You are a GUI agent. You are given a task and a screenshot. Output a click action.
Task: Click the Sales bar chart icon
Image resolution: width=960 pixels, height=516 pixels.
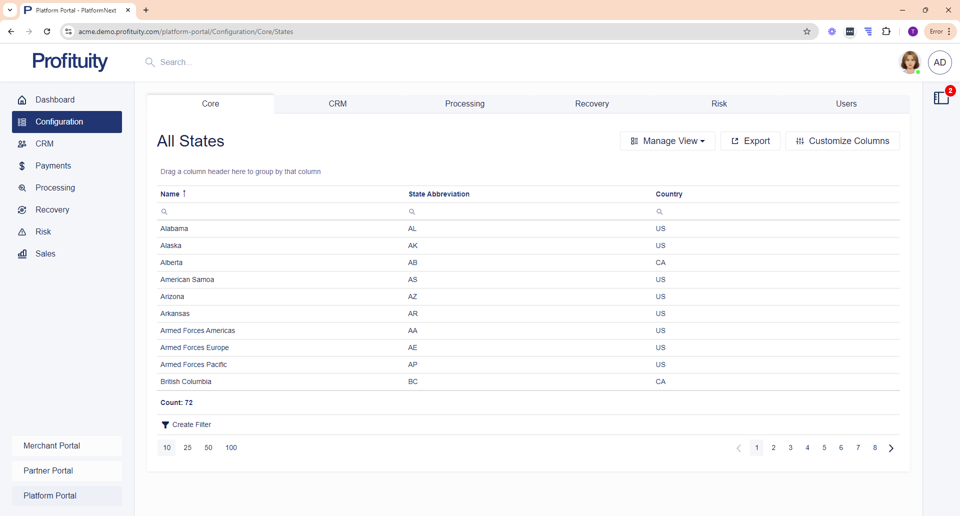[x=22, y=254]
